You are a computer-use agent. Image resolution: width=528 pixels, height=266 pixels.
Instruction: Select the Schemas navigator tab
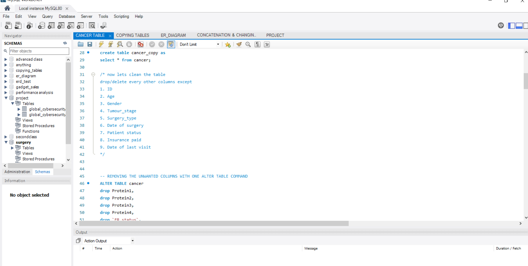(42, 172)
